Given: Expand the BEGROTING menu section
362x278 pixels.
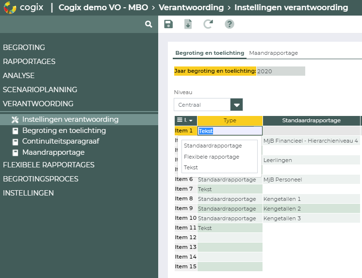Looking at the screenshot, I should 24,48.
